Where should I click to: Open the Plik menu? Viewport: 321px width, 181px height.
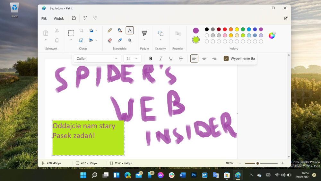click(44, 18)
